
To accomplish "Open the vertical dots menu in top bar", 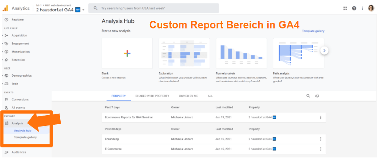I will 362,8.
